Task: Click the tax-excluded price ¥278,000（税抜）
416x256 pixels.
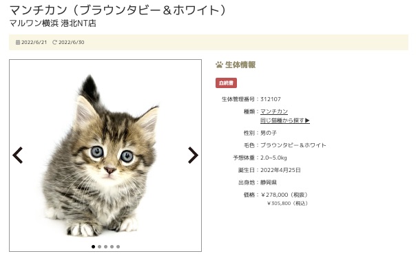Action: (284, 195)
